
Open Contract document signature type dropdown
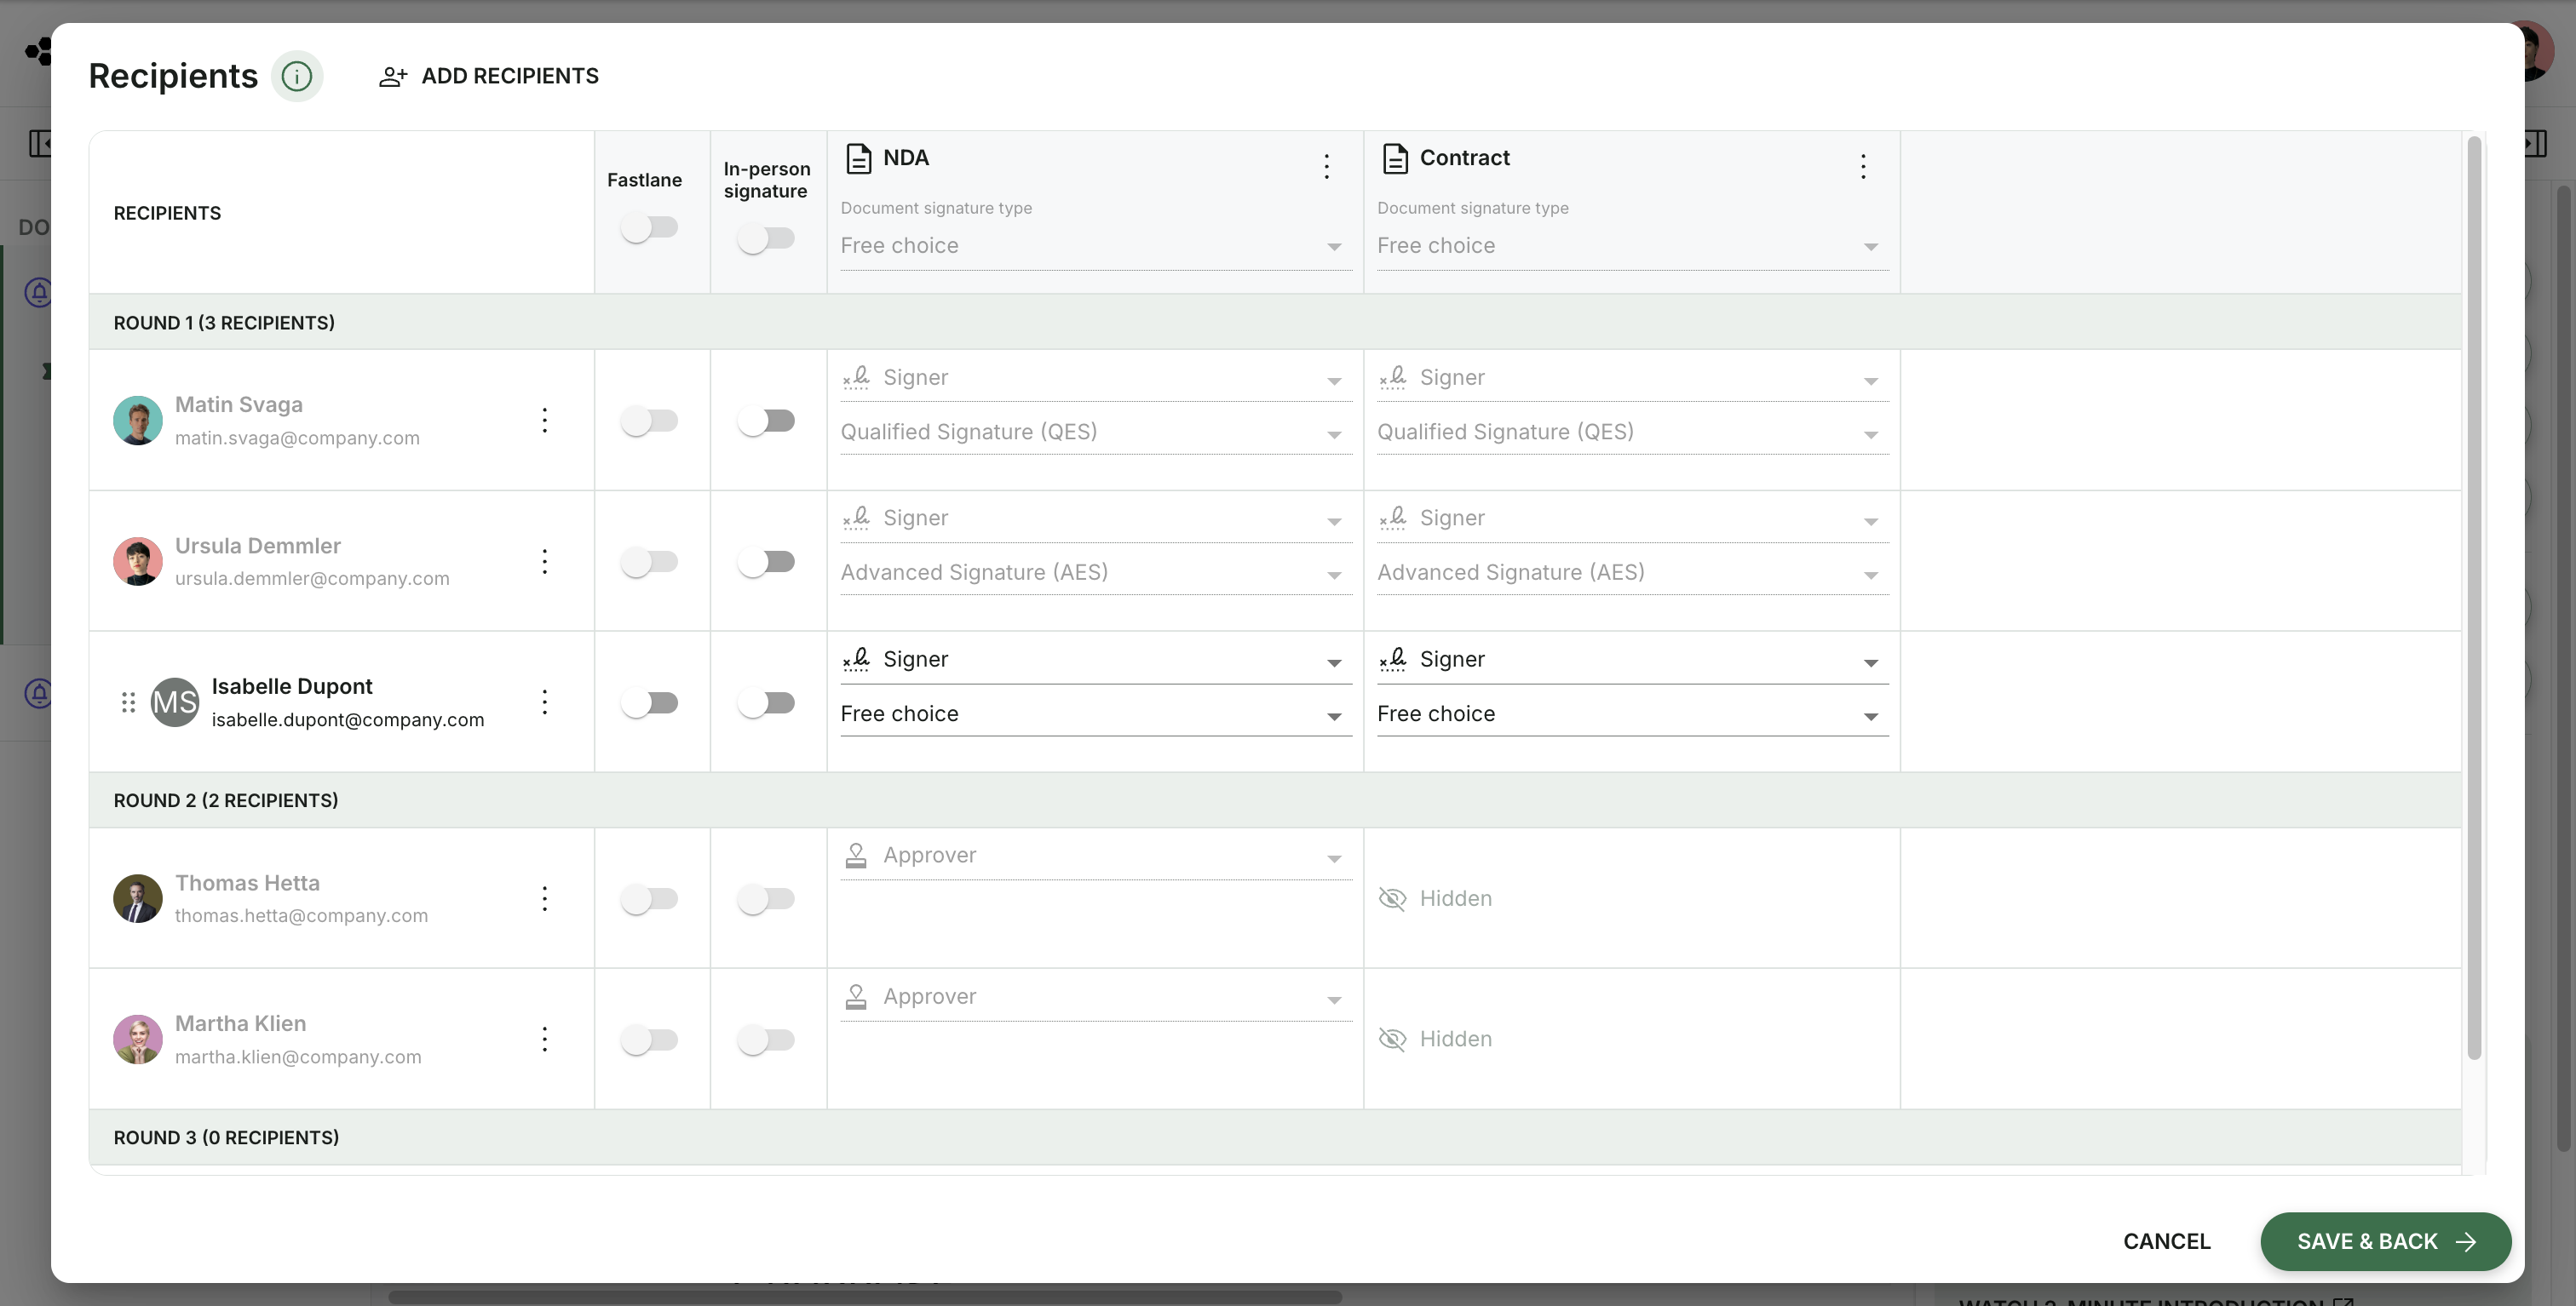coord(1633,246)
